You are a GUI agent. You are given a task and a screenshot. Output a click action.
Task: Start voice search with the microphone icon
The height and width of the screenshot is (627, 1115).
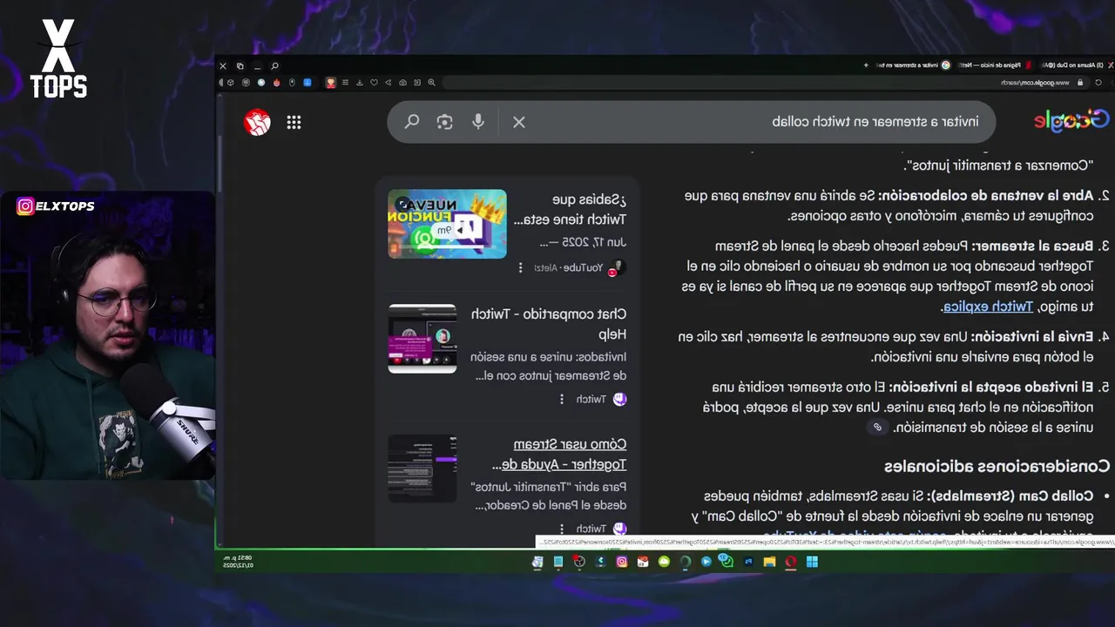[x=478, y=122]
